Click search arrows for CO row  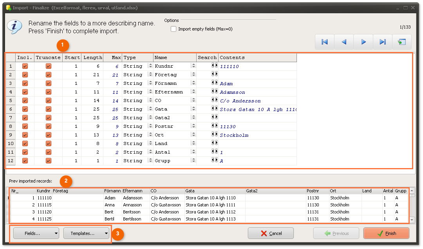pyautogui.click(x=215, y=100)
